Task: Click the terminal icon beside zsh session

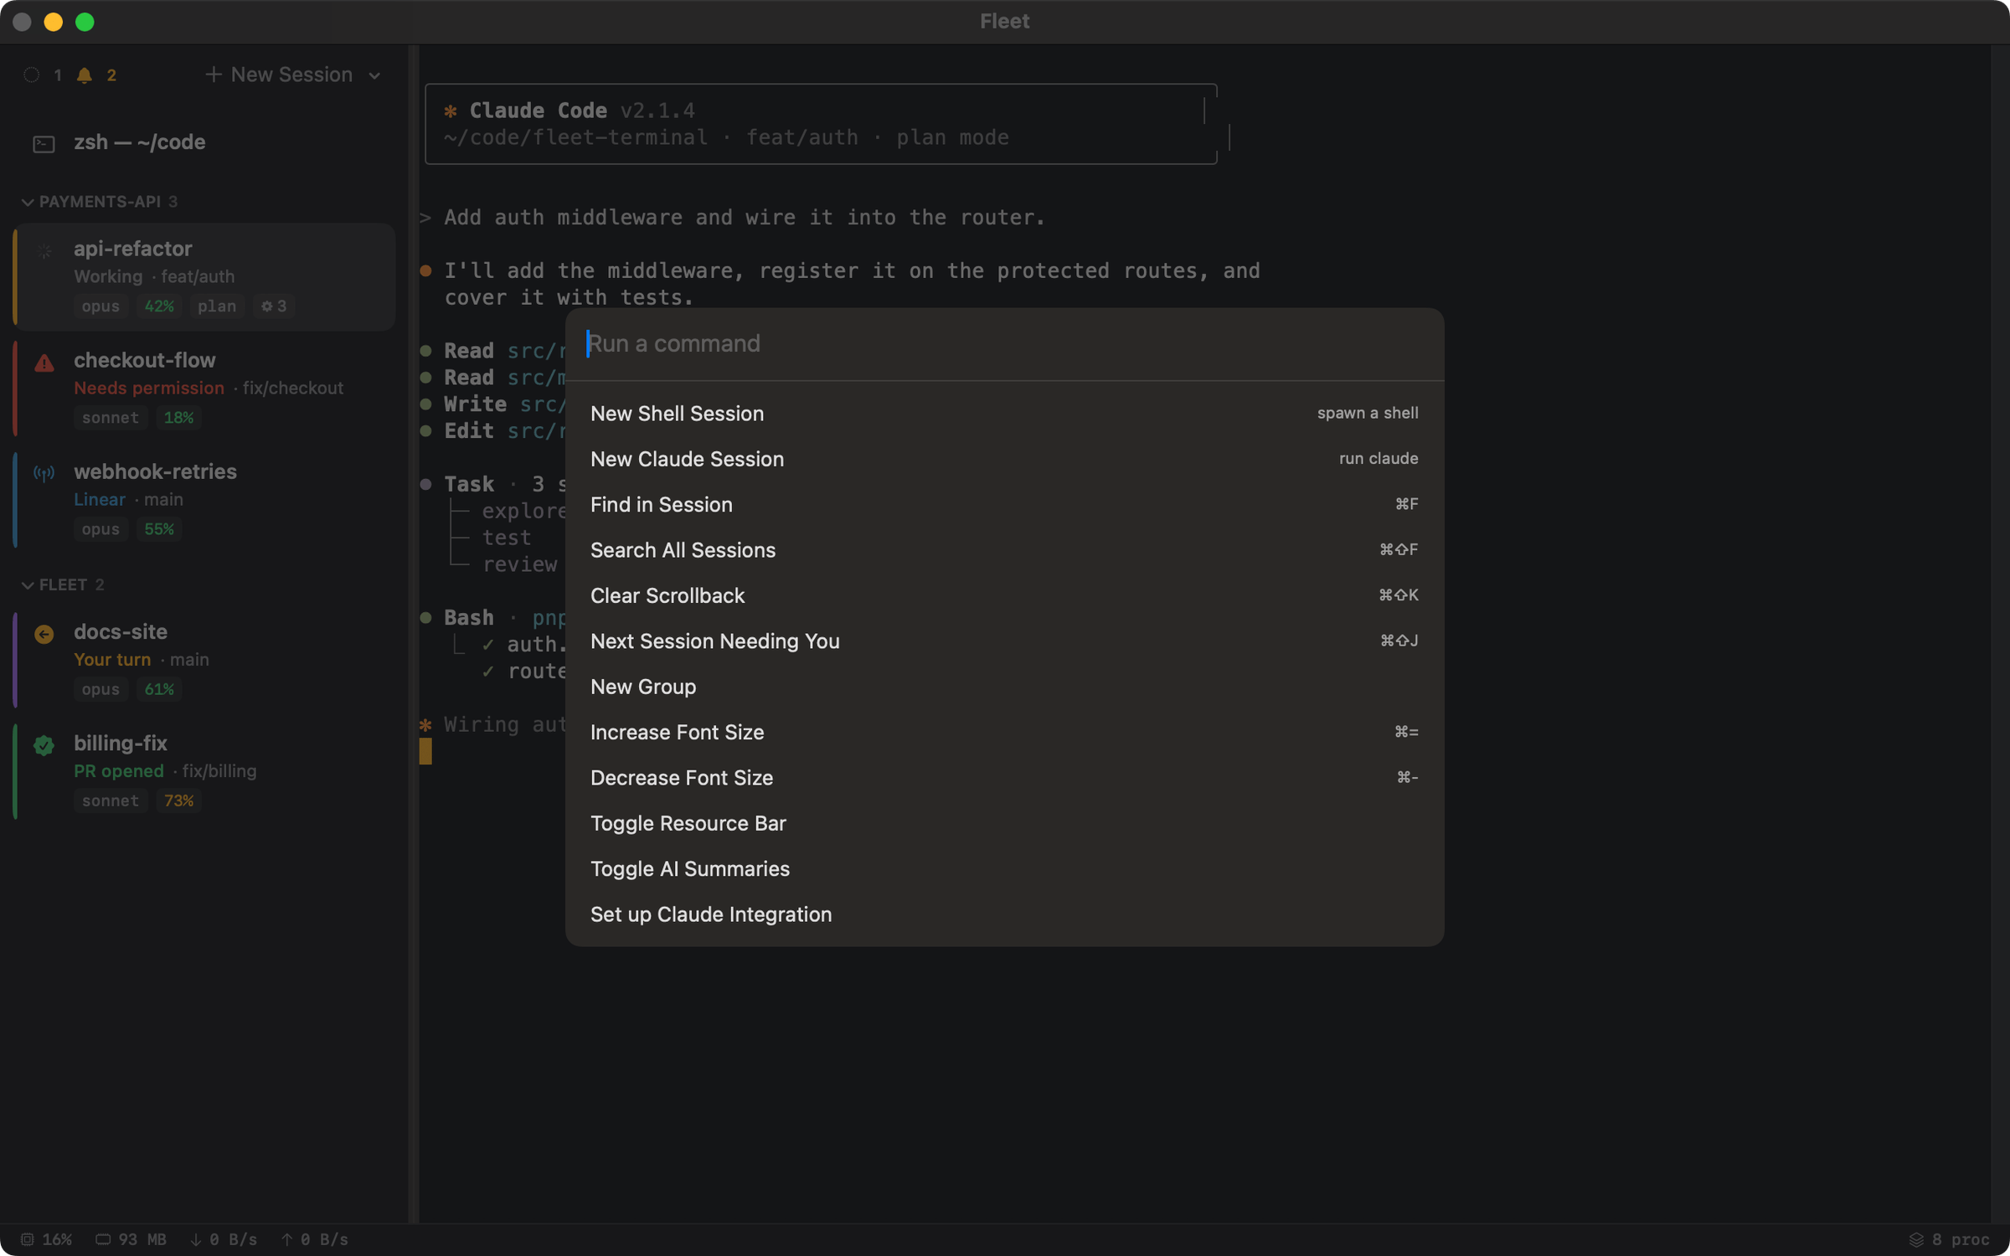Action: [44, 144]
